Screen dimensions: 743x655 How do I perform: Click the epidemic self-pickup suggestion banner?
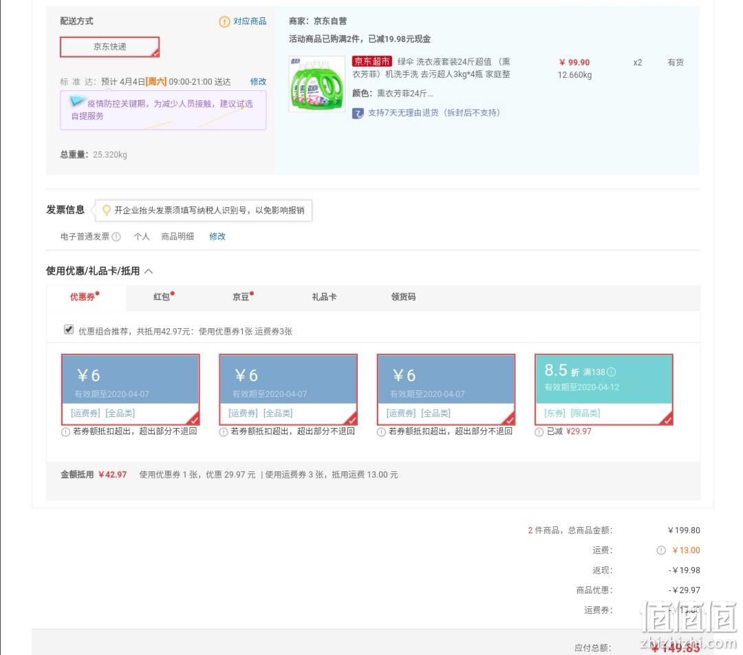coord(163,111)
